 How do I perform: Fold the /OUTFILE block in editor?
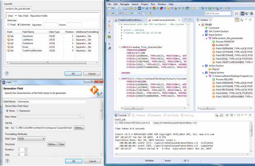(119, 79)
